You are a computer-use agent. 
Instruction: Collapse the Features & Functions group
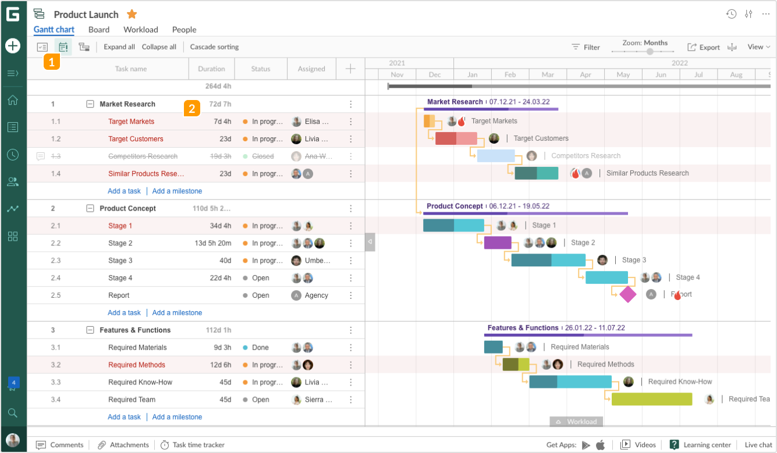point(90,330)
